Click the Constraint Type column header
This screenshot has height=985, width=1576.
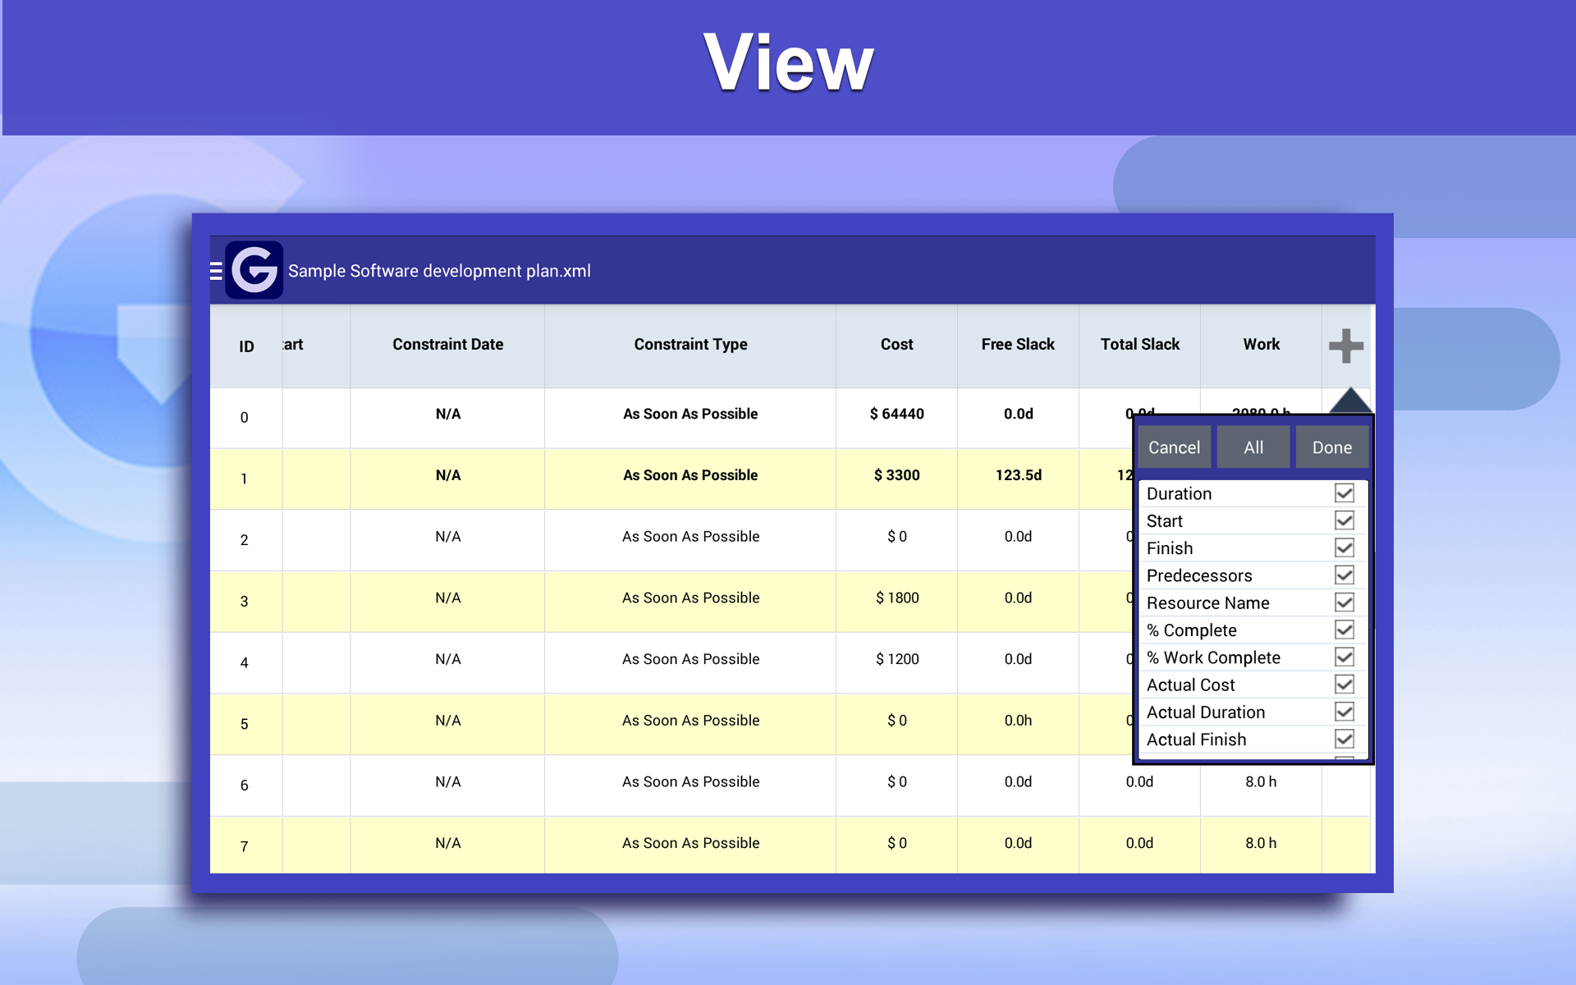pyautogui.click(x=690, y=345)
